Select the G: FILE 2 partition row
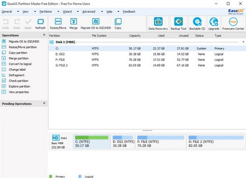246x178 pixels. point(147,65)
